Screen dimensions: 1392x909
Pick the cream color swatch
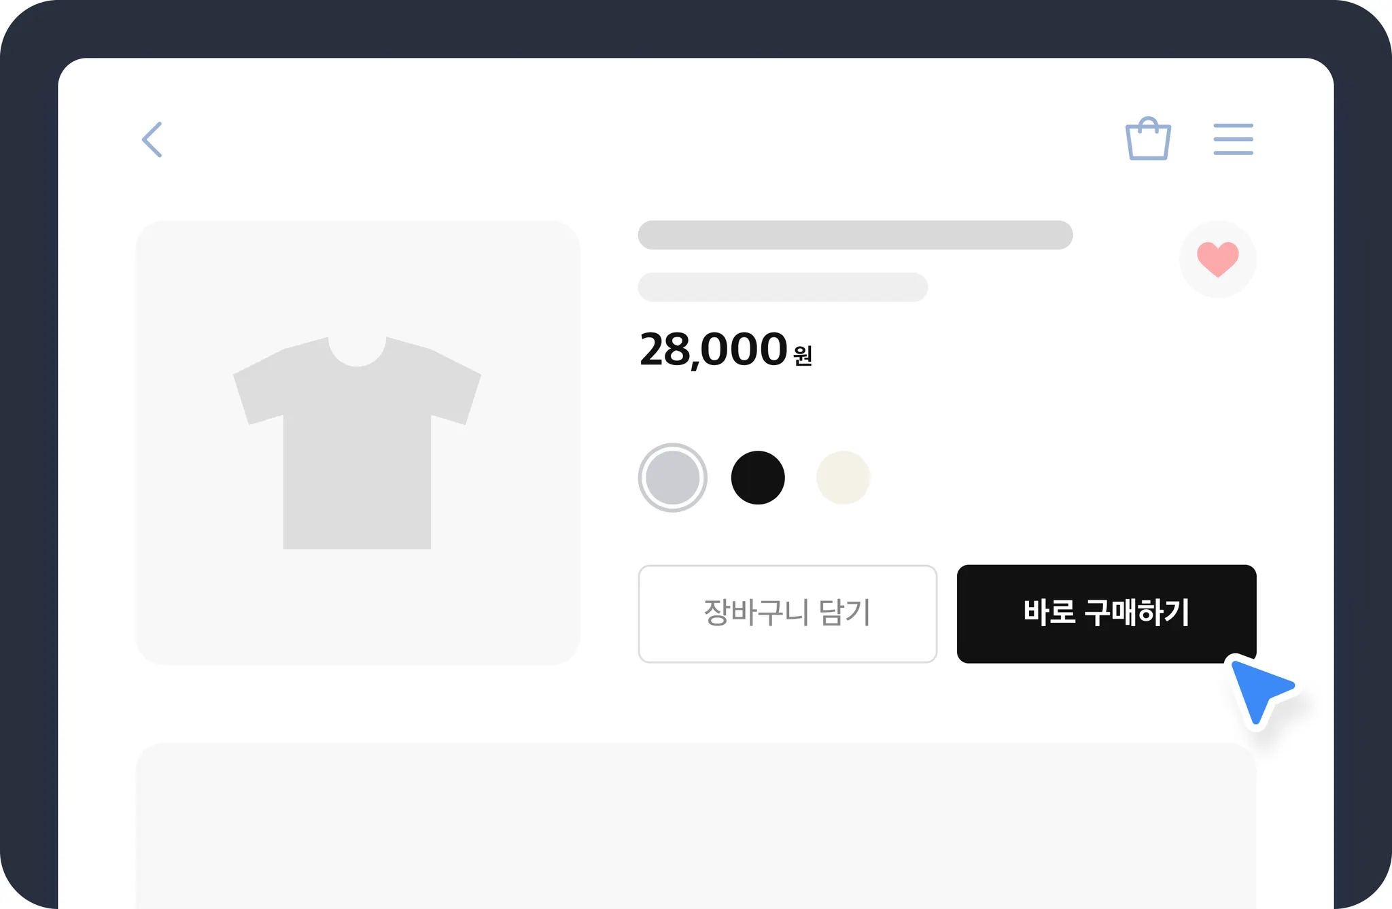tap(843, 478)
